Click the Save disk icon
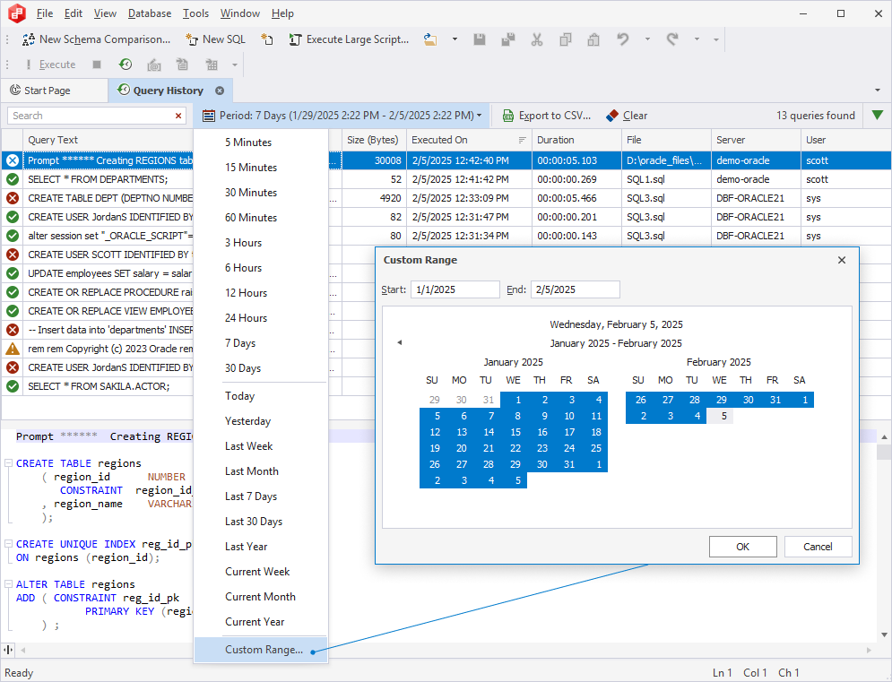 pyautogui.click(x=480, y=39)
